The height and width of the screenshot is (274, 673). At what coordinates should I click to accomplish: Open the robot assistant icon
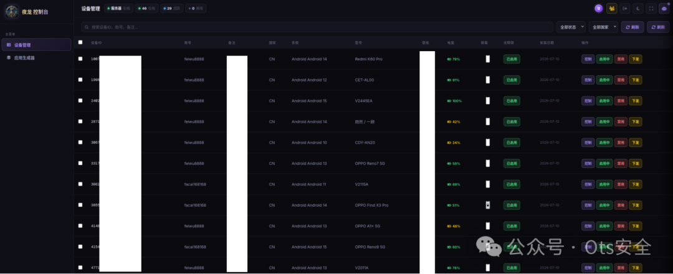[664, 8]
